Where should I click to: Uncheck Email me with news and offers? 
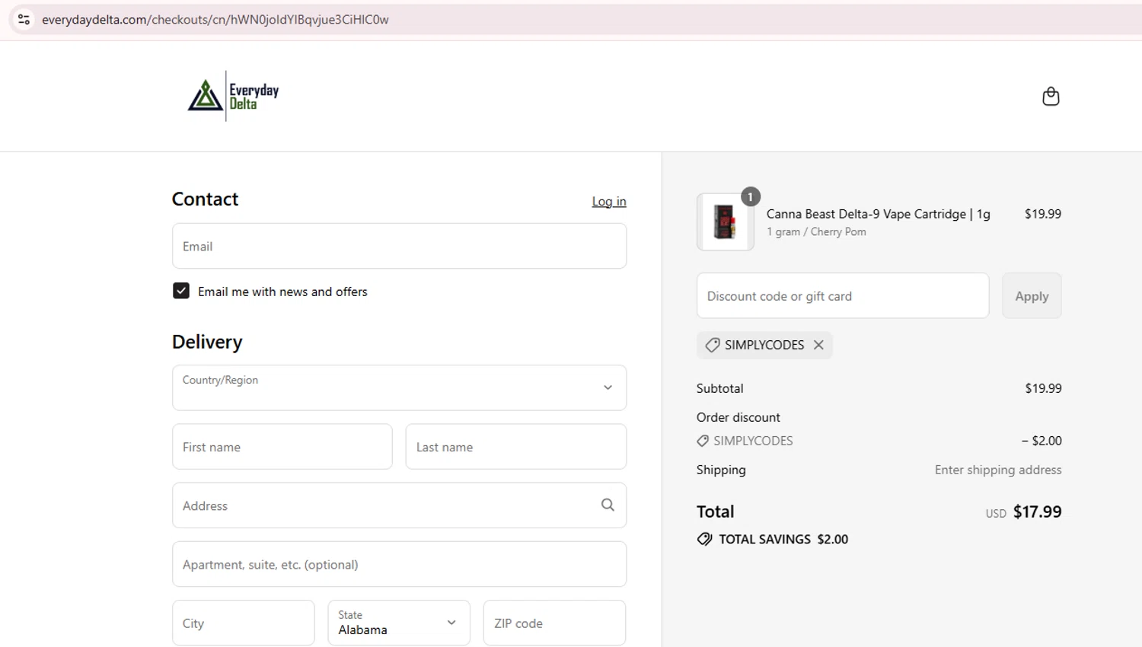(x=181, y=291)
